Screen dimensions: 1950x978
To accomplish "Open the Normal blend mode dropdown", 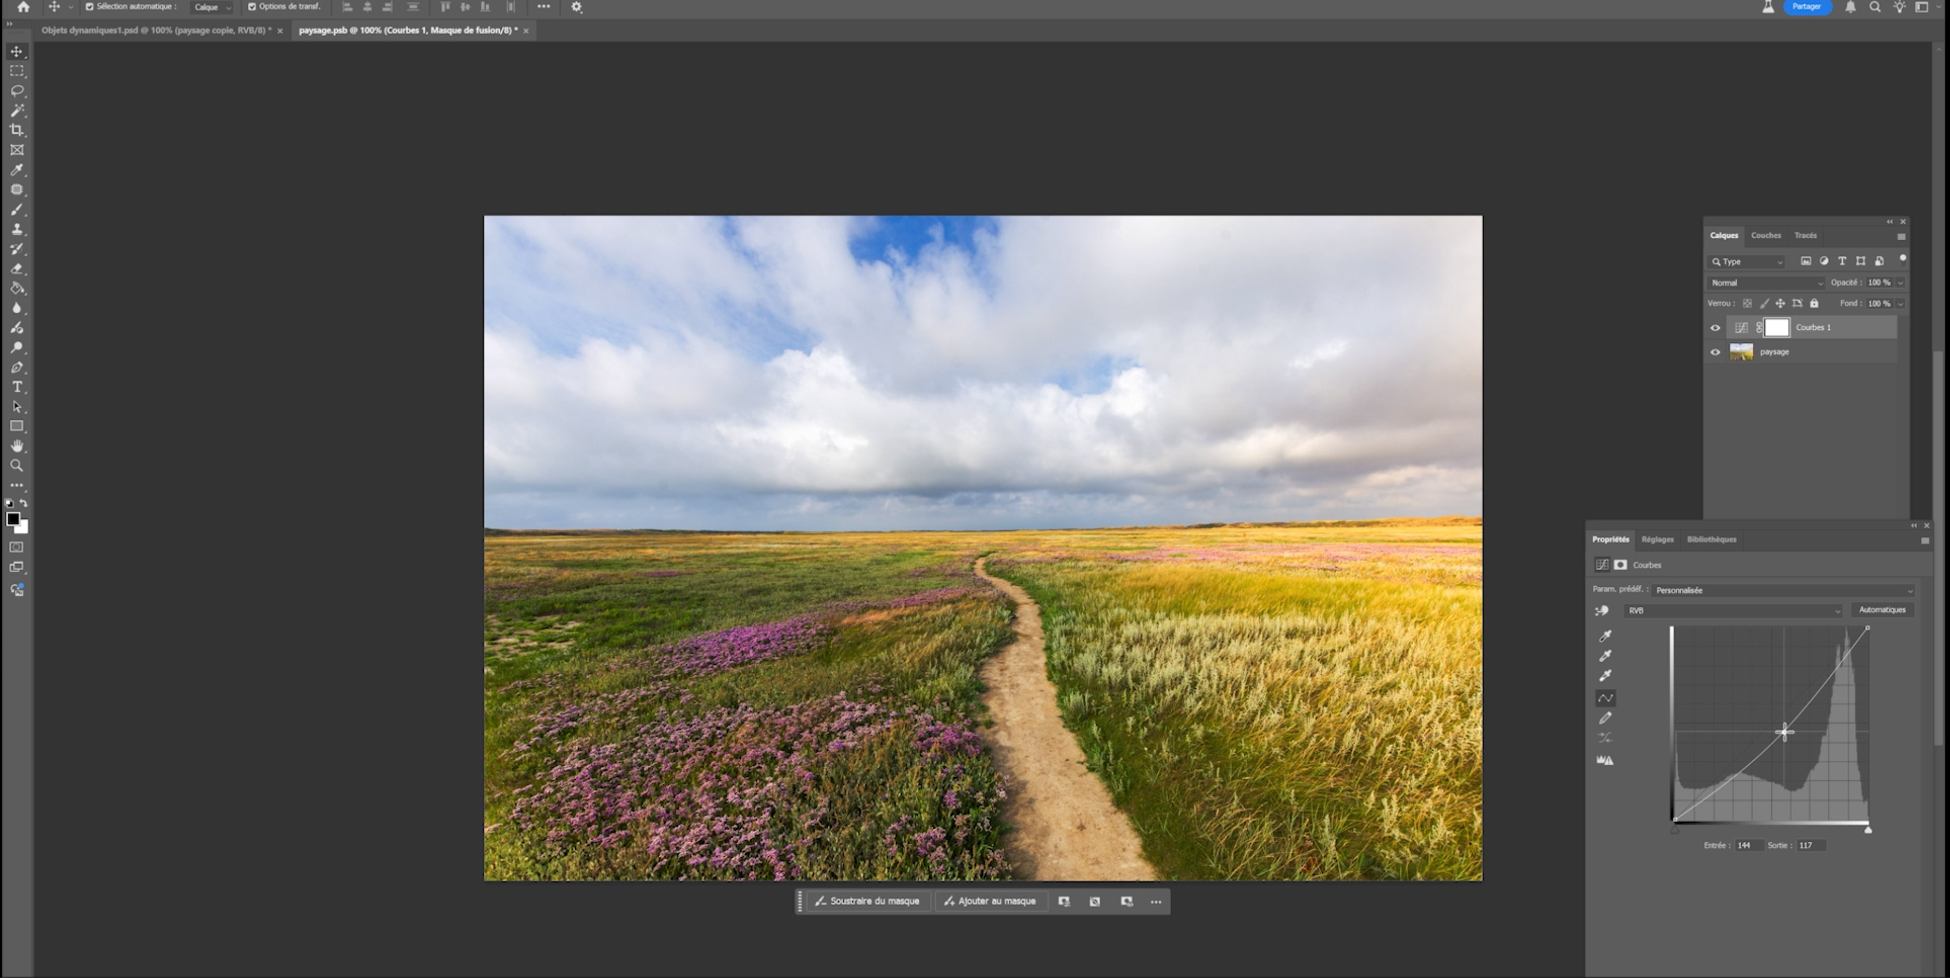I will click(1765, 283).
